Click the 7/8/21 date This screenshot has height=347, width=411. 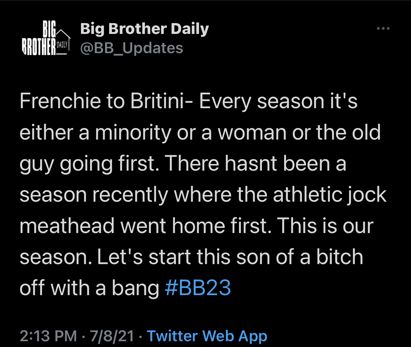point(112,336)
